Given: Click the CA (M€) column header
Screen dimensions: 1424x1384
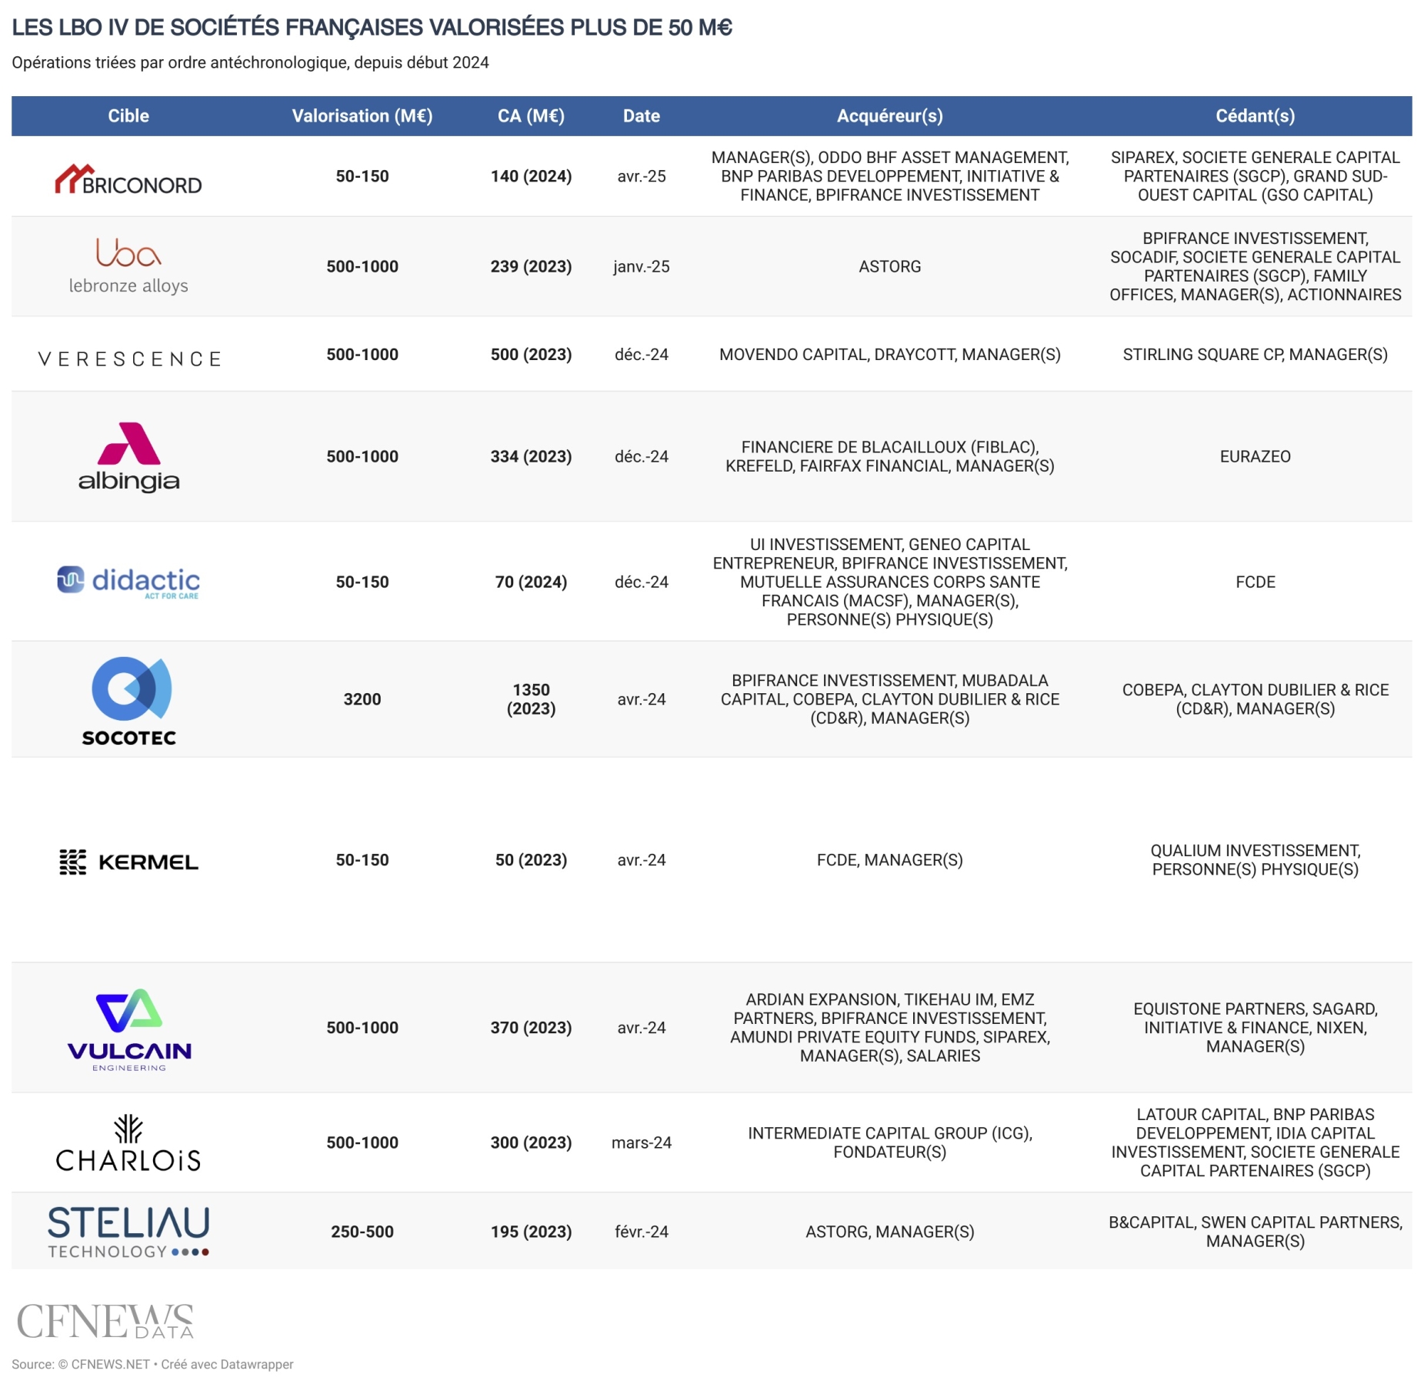Looking at the screenshot, I should point(531,116).
